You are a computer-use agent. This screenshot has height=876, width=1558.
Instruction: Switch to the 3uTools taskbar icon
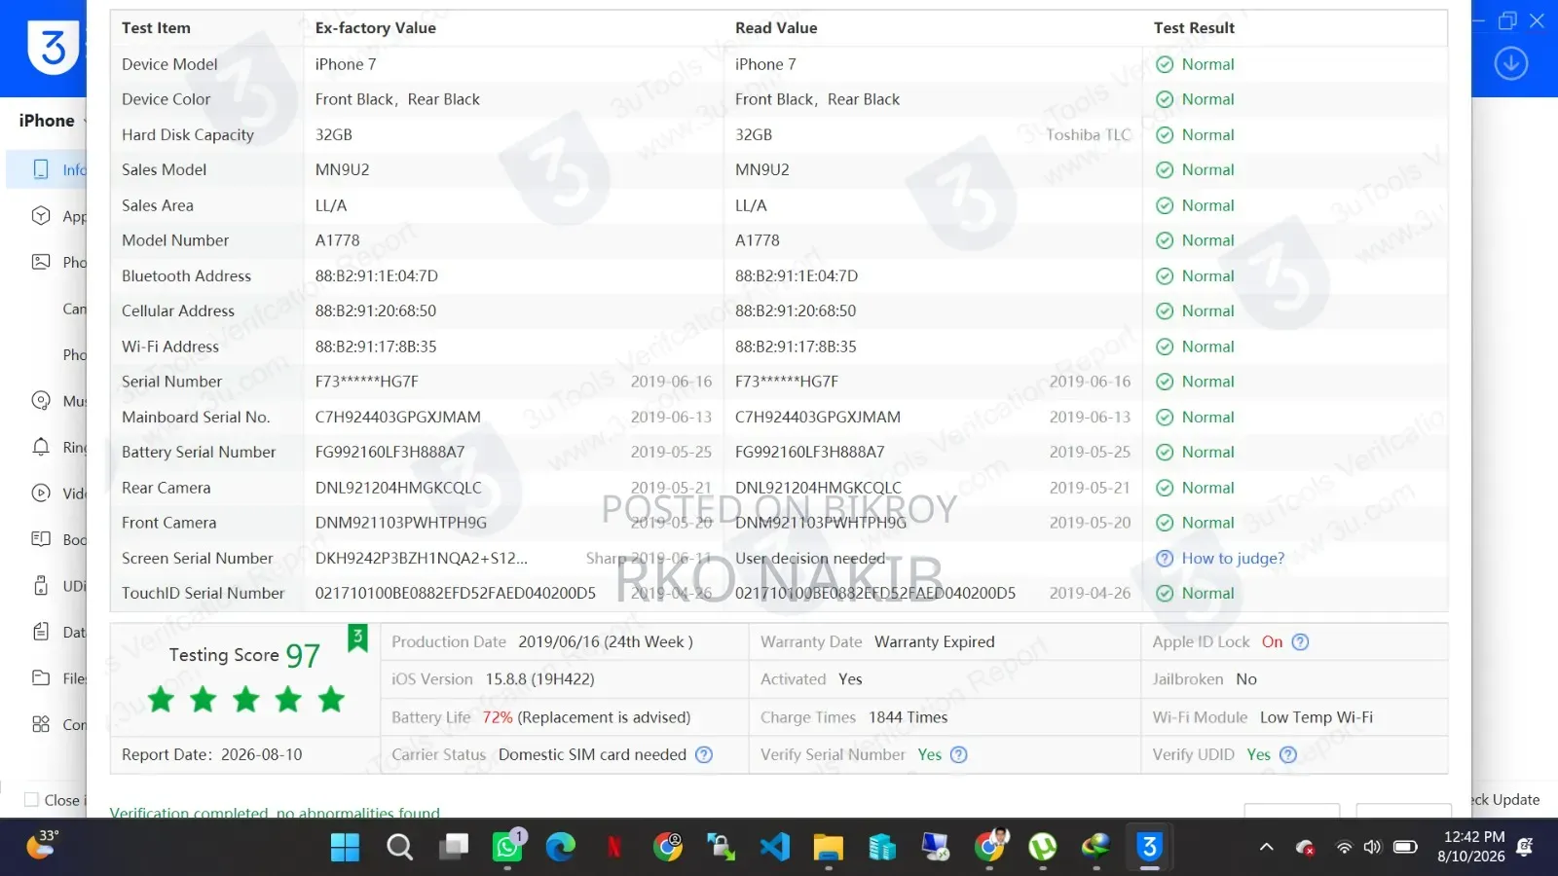(x=1150, y=848)
